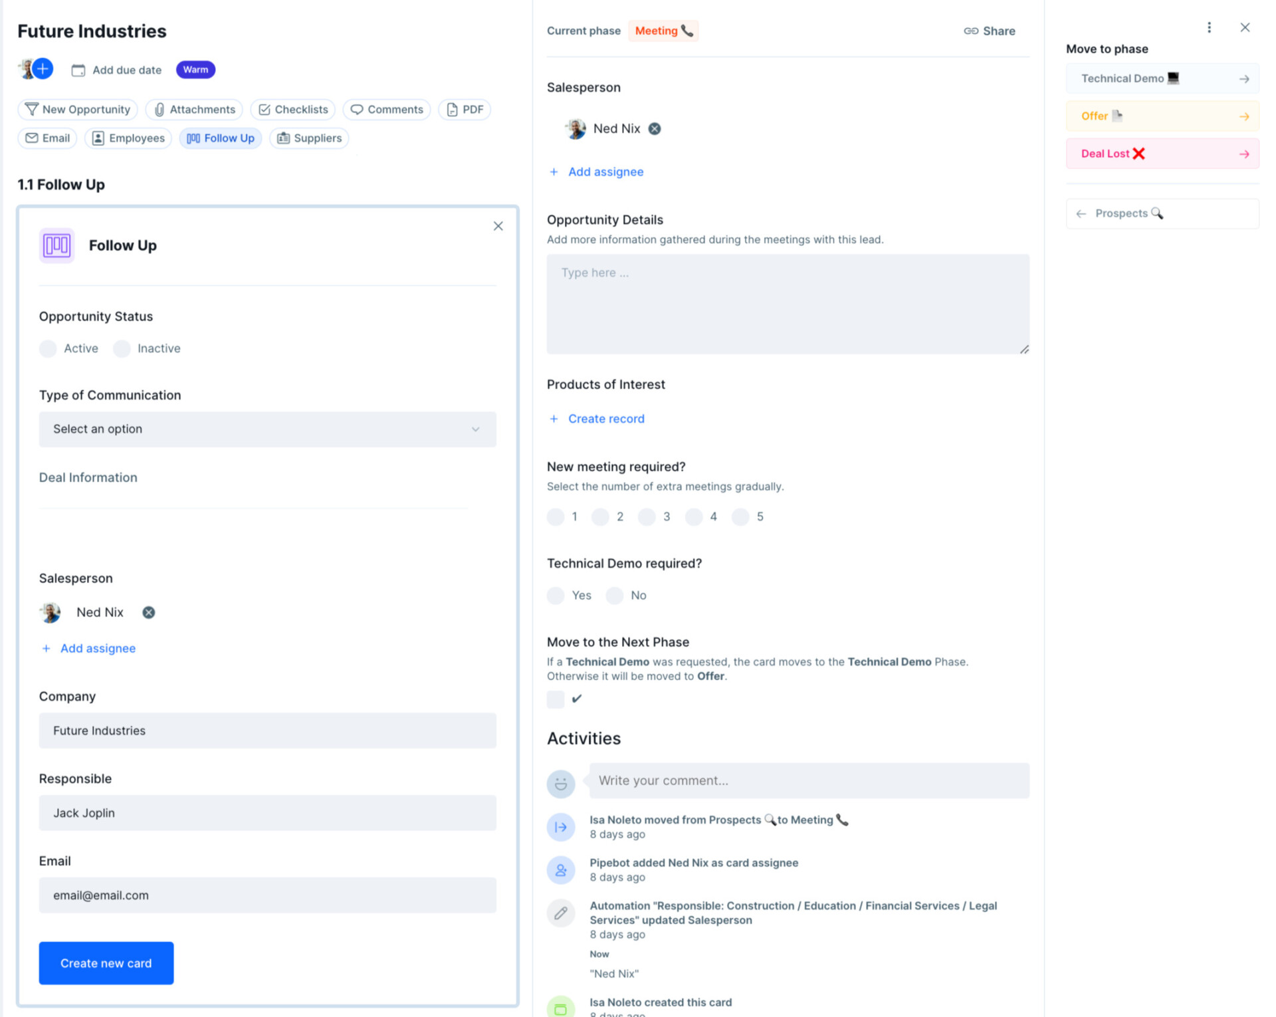This screenshot has height=1017, width=1276.
Task: Open the New Opportunity filter icon
Action: [x=31, y=109]
